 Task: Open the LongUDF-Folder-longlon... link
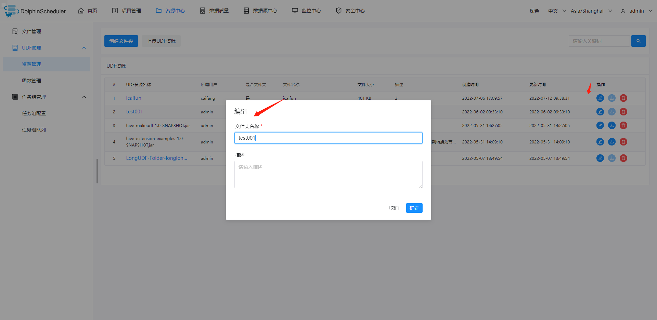pos(157,158)
